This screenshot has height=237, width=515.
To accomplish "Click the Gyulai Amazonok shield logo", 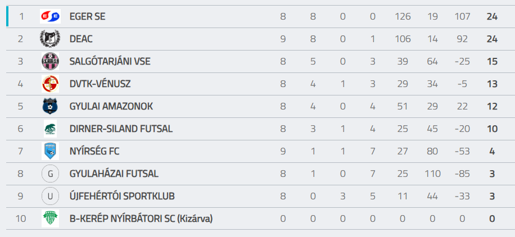I will [x=50, y=106].
